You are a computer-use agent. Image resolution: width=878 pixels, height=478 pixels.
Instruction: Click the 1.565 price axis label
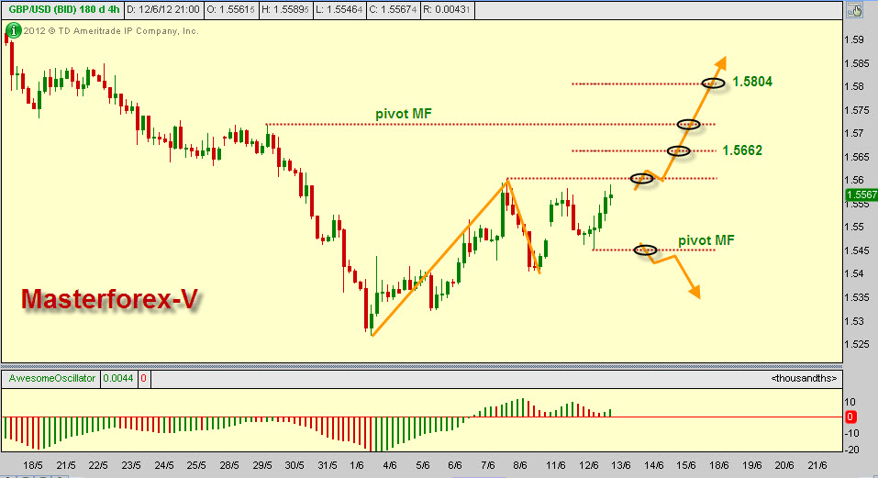[857, 157]
